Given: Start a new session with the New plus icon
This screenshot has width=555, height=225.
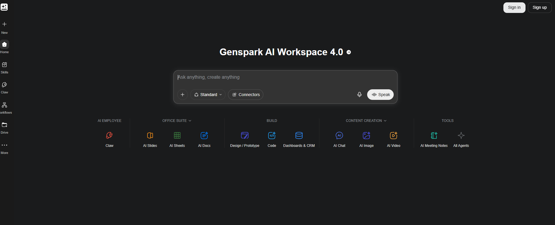Looking at the screenshot, I should coord(4,24).
